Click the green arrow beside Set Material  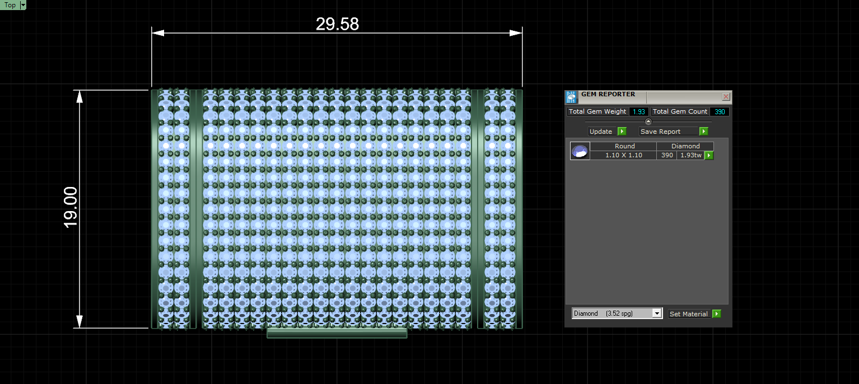(x=717, y=314)
